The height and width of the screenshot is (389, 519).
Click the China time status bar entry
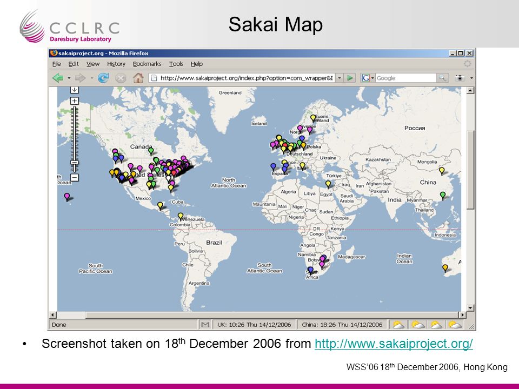click(x=342, y=325)
